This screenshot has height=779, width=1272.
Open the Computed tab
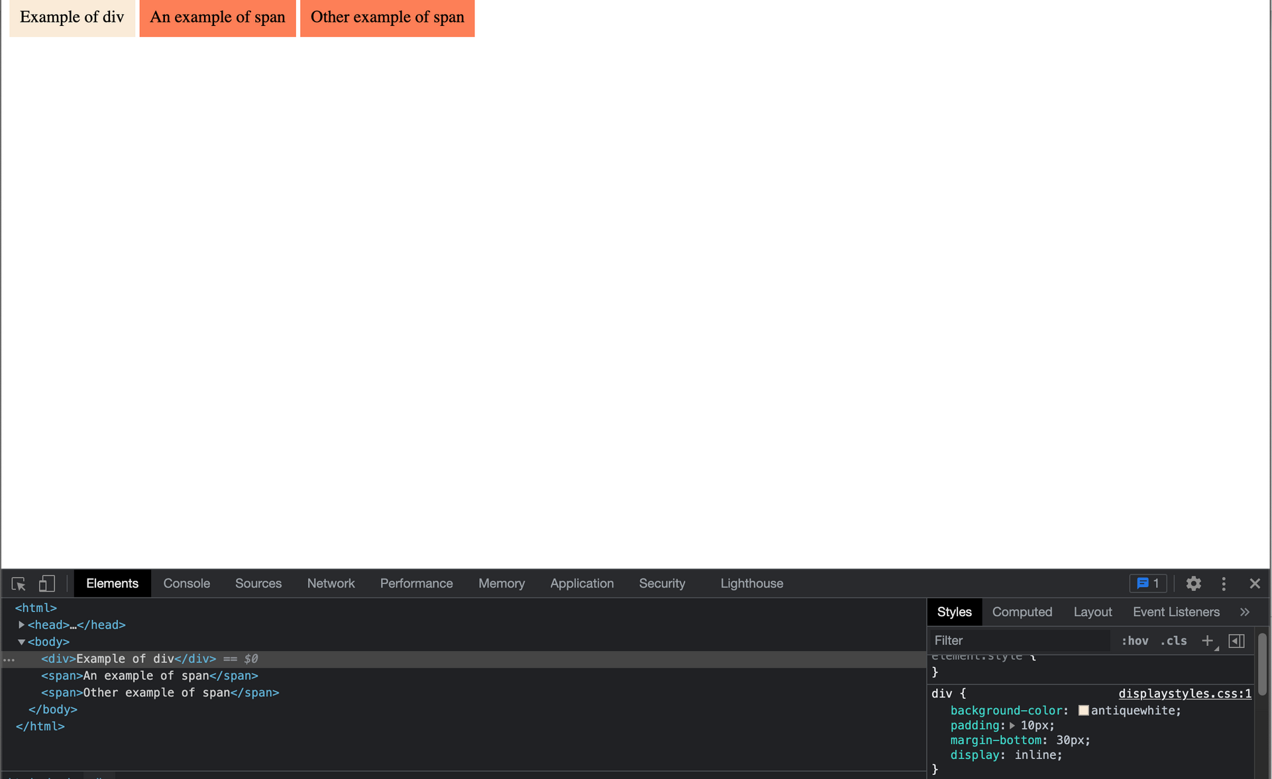1022,612
